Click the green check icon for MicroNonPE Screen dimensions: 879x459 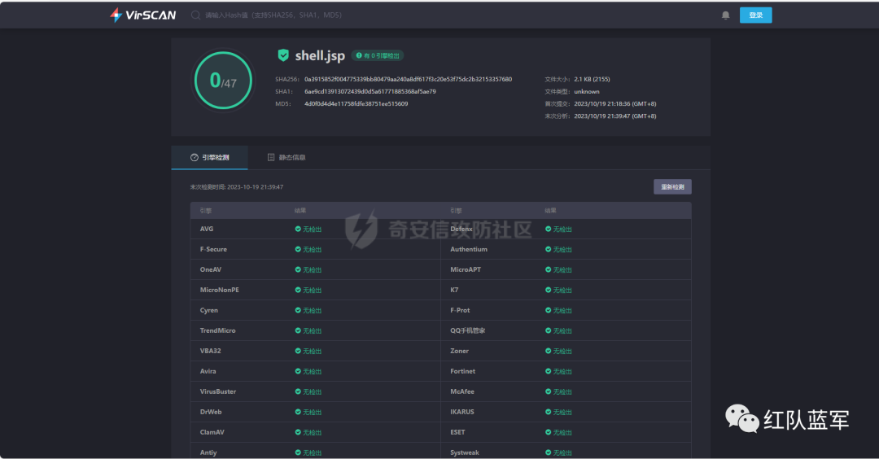(298, 290)
